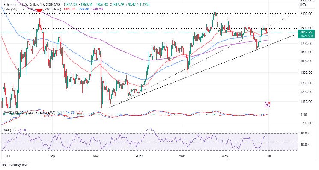Click the Nov label on time axis
The height and width of the screenshot is (170, 319).
96,156
